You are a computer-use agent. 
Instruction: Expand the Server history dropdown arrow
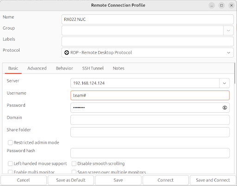pos(225,83)
